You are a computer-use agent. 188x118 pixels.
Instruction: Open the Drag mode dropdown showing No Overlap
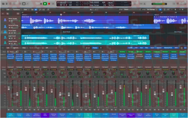(x=152, y=9)
